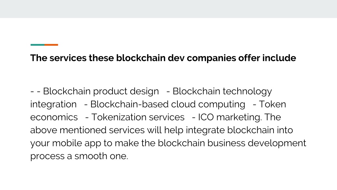The image size is (337, 190).
Task: Click the "Blockchain-based cloud computing" text
Action: [168, 104]
